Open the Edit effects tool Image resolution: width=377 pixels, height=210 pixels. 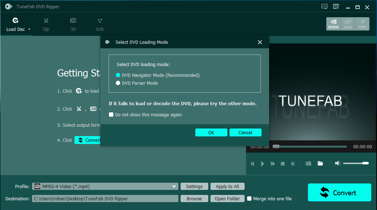[100, 21]
